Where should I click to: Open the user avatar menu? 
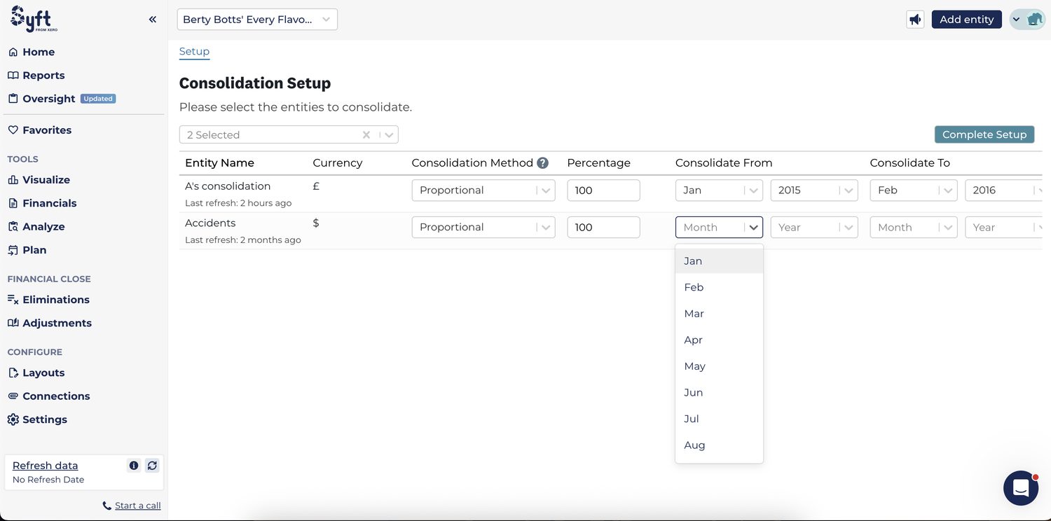click(1027, 20)
